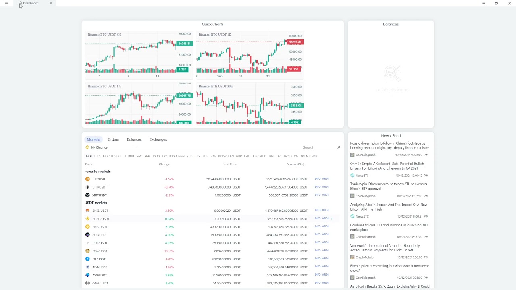Viewport: 516px width, 290px height.
Task: Click the SOL/USDT coin icon
Action: tap(87, 235)
